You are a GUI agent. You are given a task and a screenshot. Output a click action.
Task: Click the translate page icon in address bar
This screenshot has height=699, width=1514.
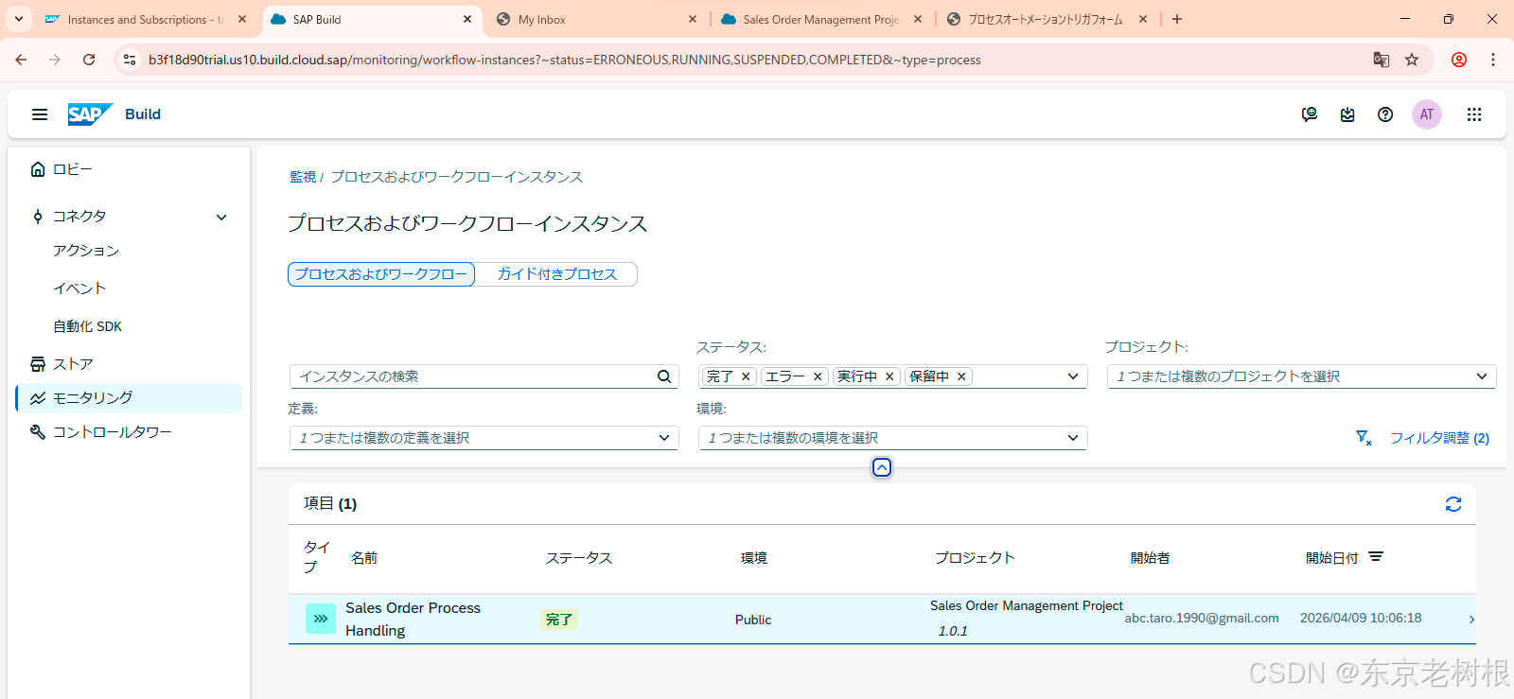[1382, 60]
